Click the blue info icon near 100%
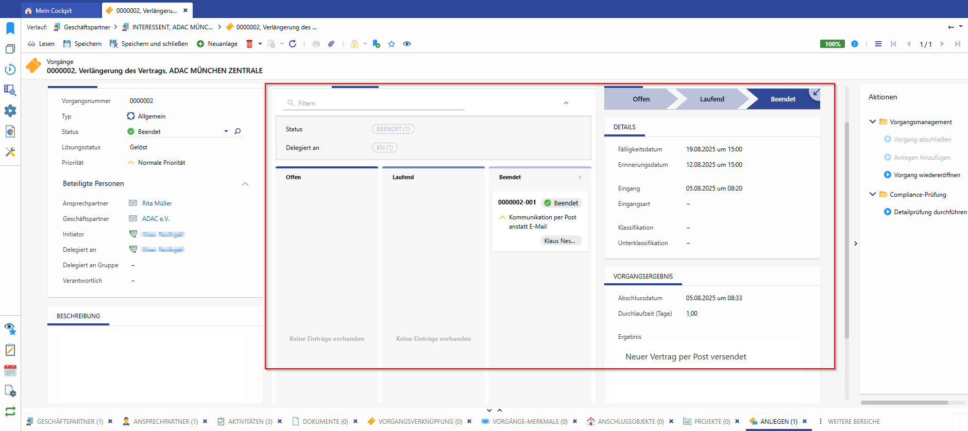 click(855, 44)
